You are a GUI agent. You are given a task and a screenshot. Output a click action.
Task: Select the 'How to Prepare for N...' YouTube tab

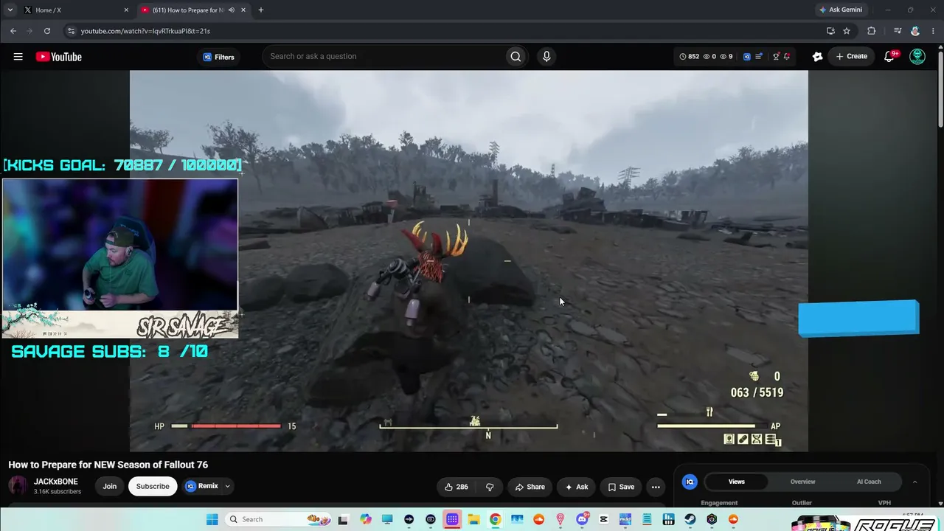[x=187, y=10]
